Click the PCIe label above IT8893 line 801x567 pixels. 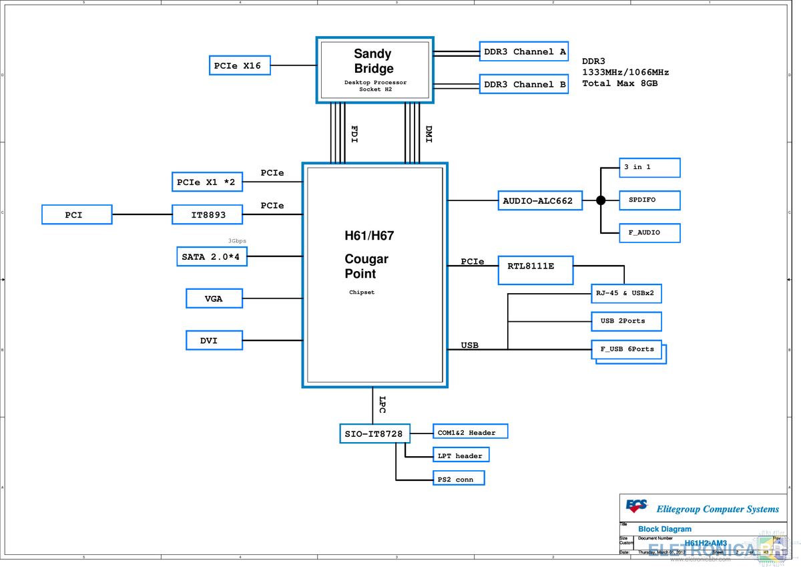pyautogui.click(x=272, y=206)
